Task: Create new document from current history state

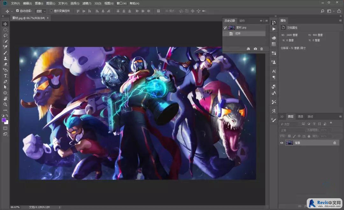Action: pyautogui.click(x=248, y=49)
